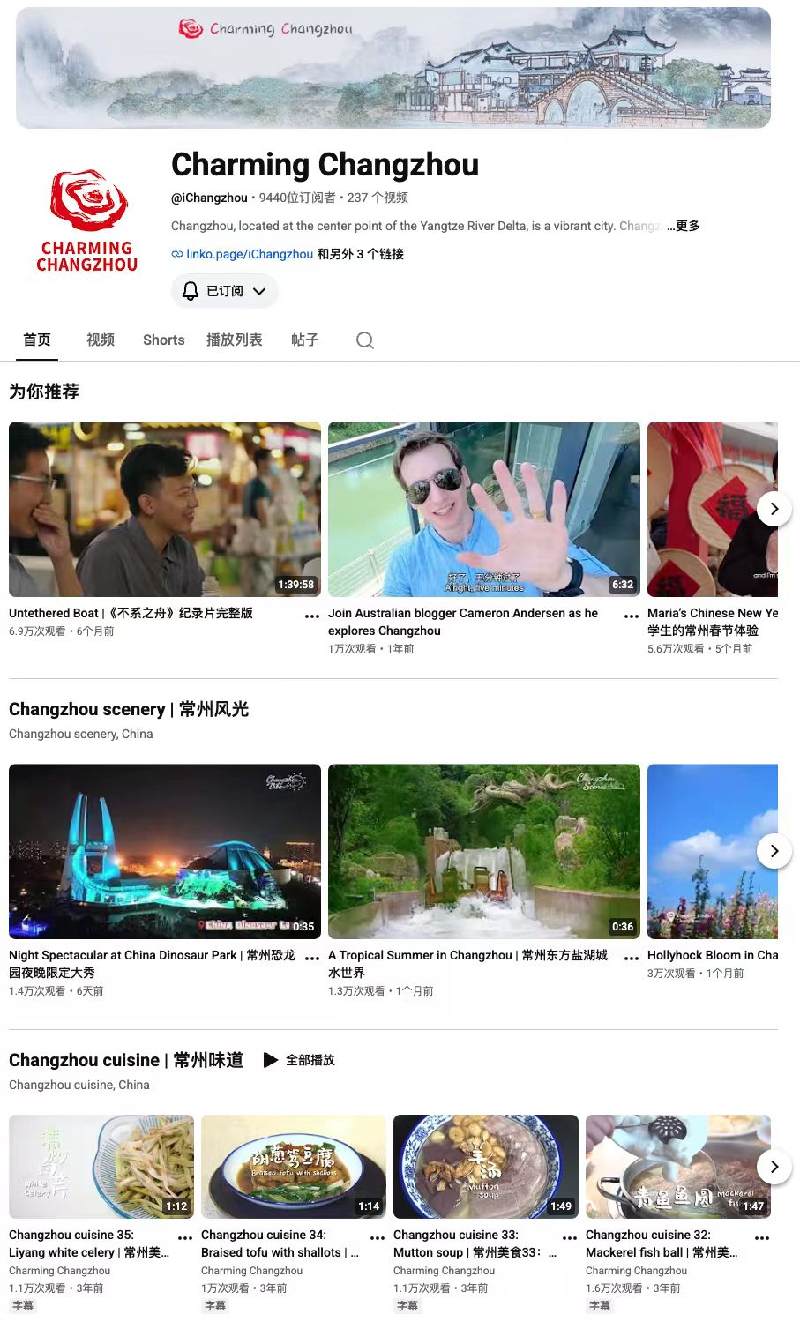Image resolution: width=800 pixels, height=1329 pixels.
Task: Click the 237 个视频 video count
Action: coord(378,198)
